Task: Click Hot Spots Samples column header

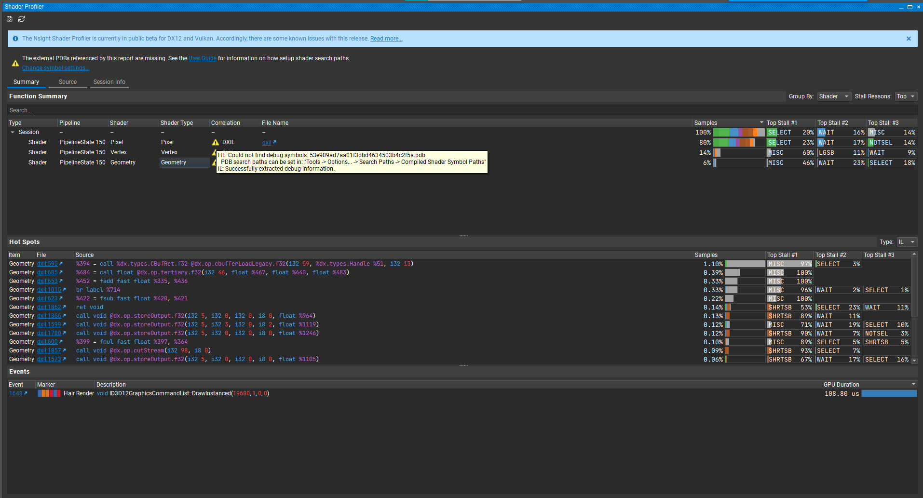Action: [x=729, y=255]
